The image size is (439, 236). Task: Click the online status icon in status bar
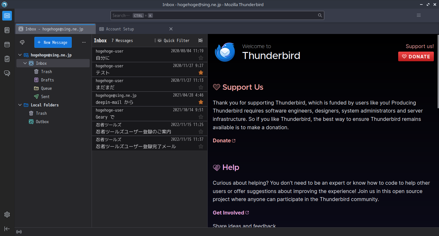pyautogui.click(x=19, y=232)
